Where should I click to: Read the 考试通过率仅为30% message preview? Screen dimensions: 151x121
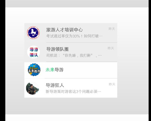tap(74, 36)
